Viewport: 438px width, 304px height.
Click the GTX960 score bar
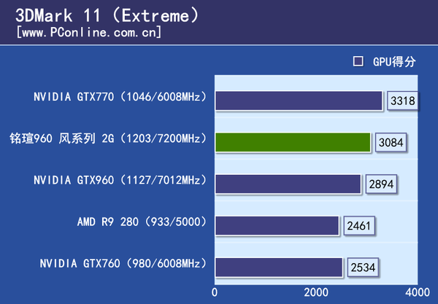(x=288, y=184)
